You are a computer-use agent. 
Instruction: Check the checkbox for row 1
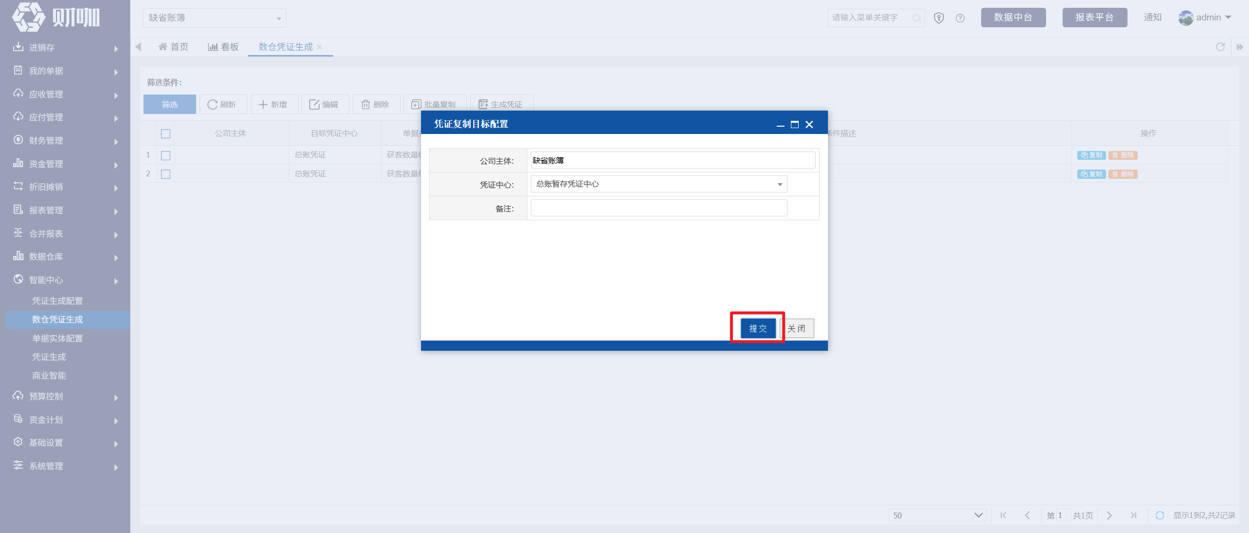click(166, 155)
